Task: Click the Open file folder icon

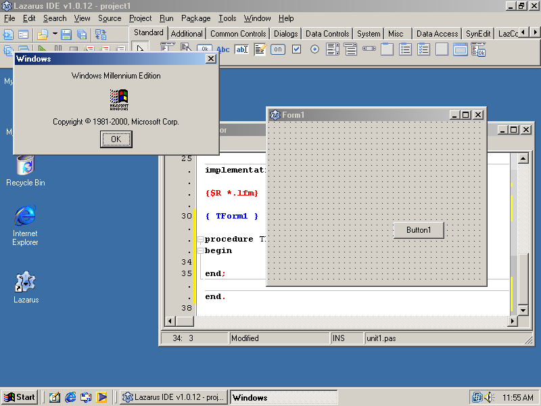Action: (x=42, y=35)
